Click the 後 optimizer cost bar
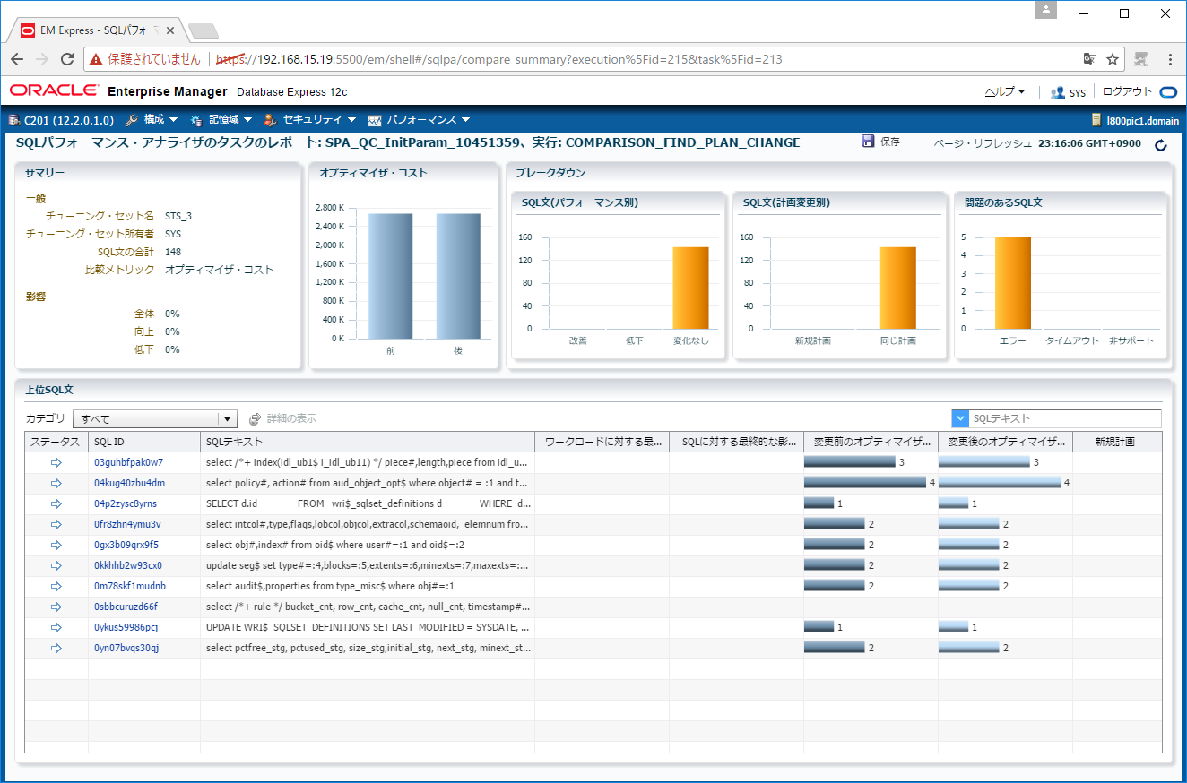This screenshot has height=783, width=1187. [458, 276]
